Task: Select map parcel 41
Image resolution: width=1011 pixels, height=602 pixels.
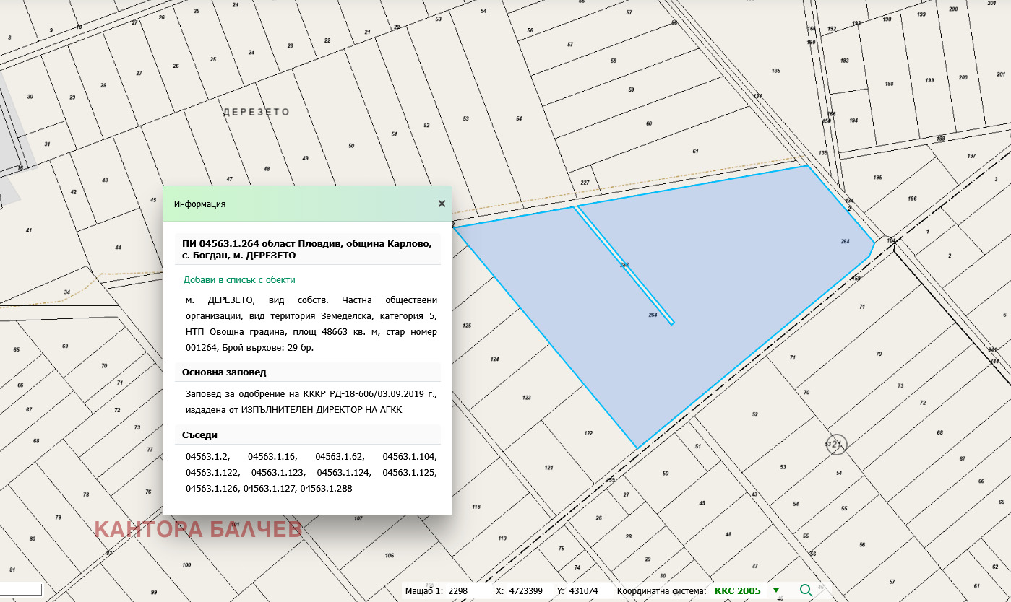Action: point(29,230)
